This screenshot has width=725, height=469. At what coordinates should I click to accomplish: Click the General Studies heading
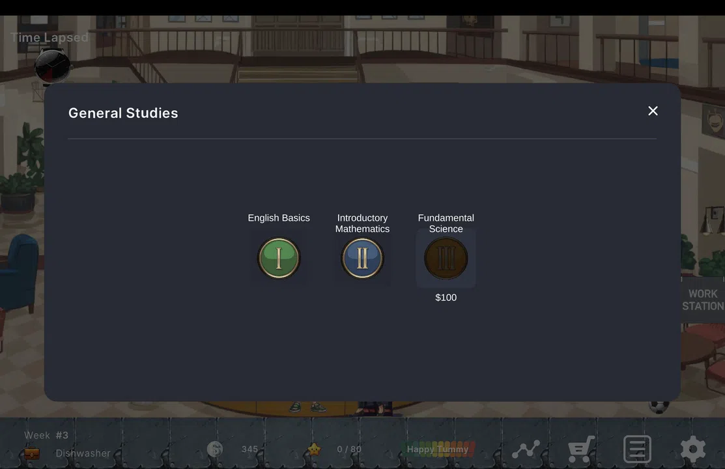pos(123,113)
